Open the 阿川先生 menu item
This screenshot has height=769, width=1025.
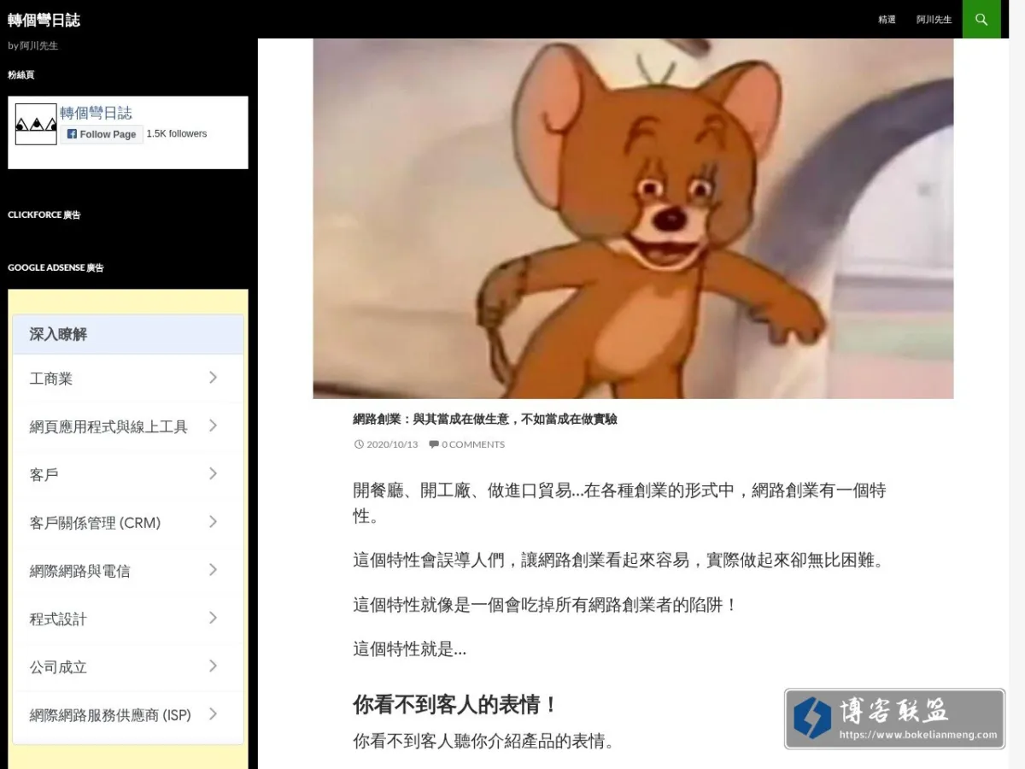[934, 20]
